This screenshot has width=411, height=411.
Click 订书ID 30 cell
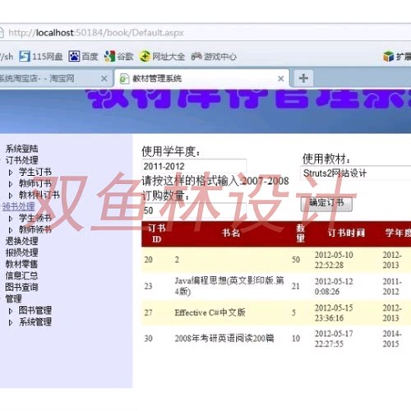[148, 339]
